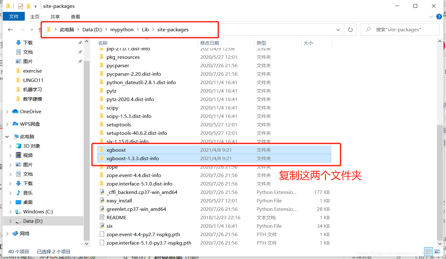
Task: Collapse the 此电脑 tree node
Action: pyautogui.click(x=7, y=137)
